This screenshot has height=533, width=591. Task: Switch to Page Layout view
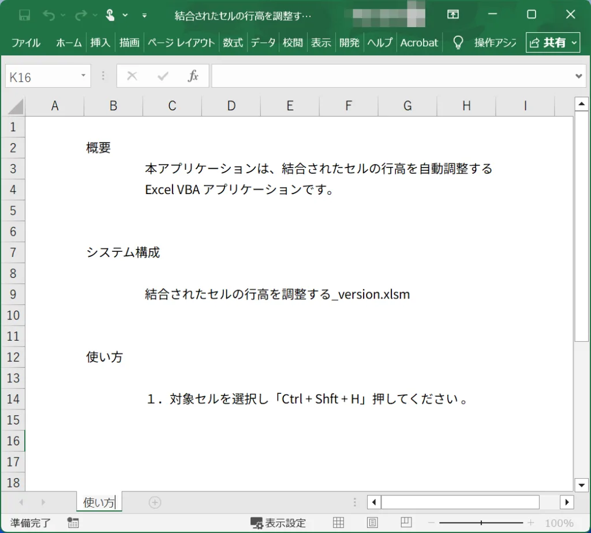click(x=372, y=523)
